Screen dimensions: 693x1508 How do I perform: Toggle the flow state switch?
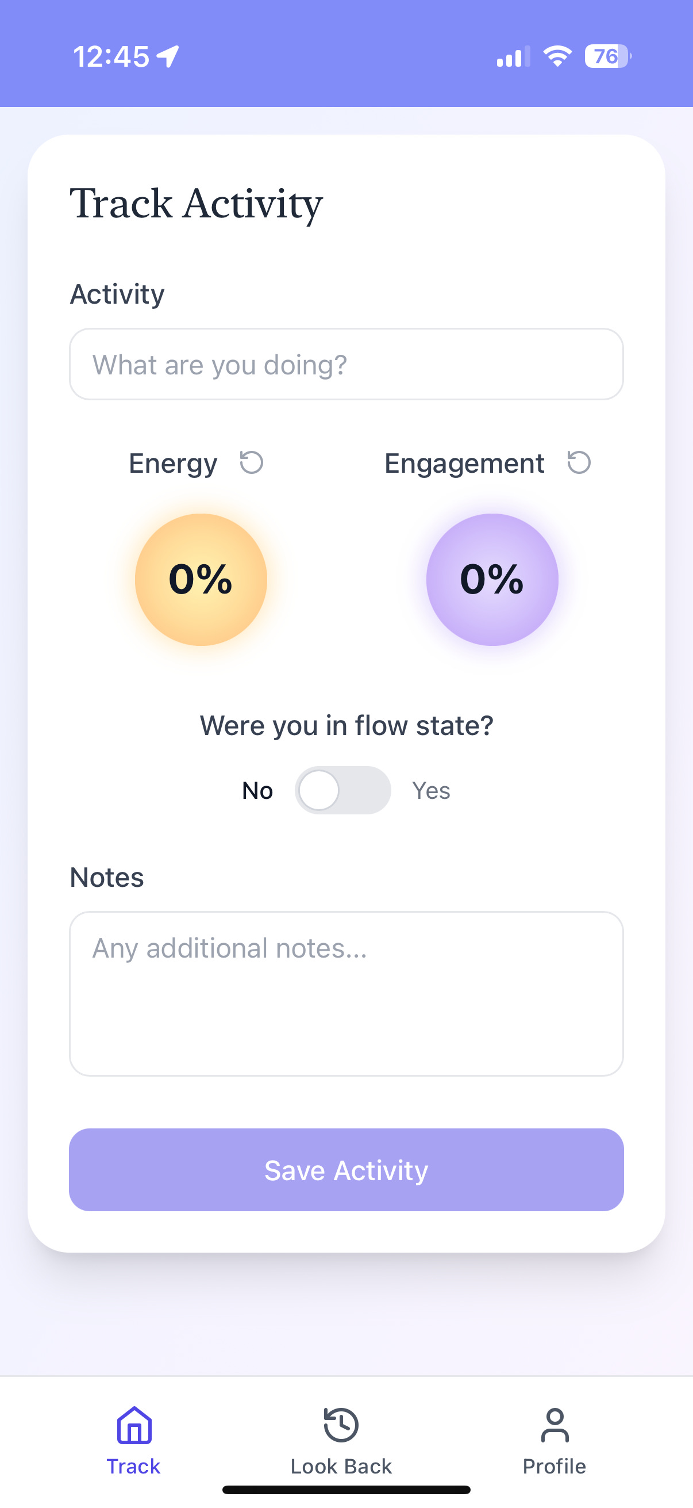[342, 790]
